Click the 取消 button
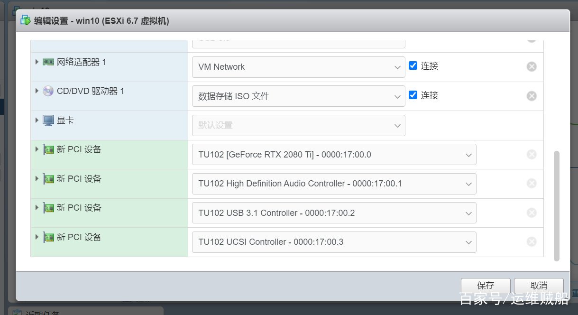 (x=539, y=286)
